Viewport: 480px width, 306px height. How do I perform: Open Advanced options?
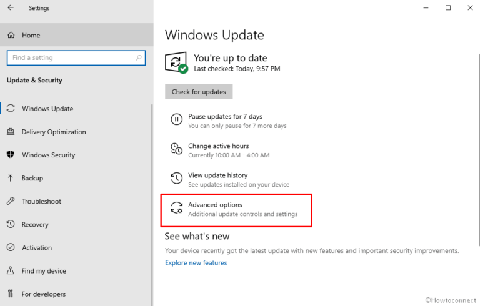click(x=236, y=210)
